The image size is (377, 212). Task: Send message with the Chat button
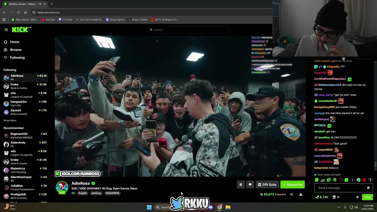point(367,197)
